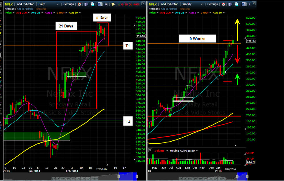Jump to Today in the Daily chart
The height and width of the screenshot is (181, 284).
94,179
